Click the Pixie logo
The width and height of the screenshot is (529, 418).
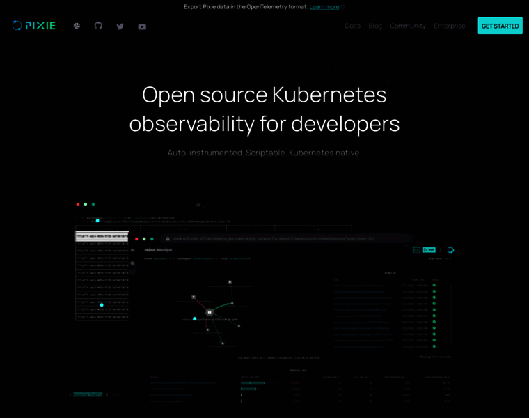tap(33, 26)
